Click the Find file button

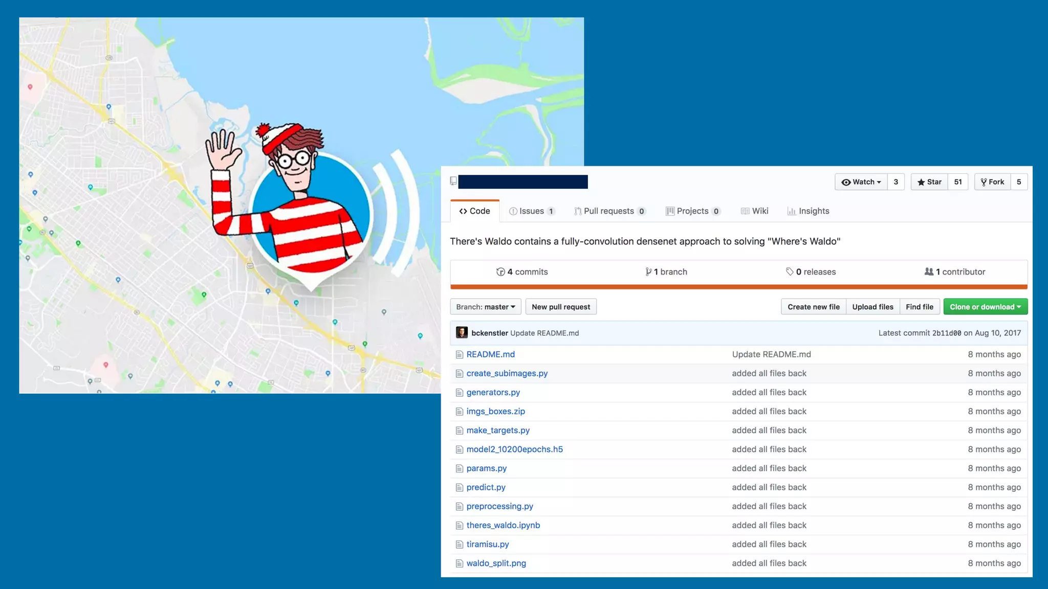click(x=920, y=307)
